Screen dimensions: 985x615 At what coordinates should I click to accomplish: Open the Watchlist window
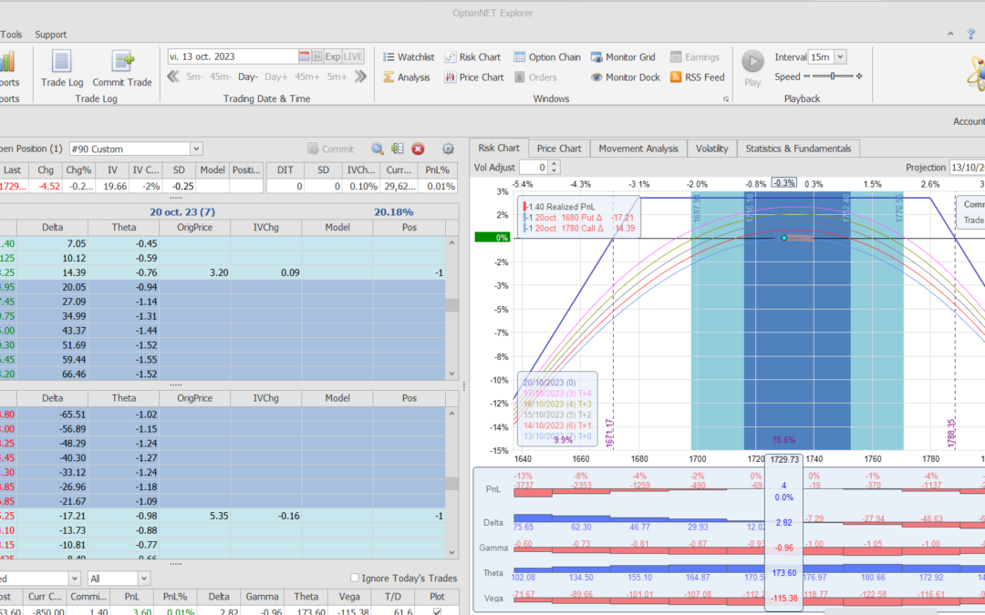tap(408, 57)
